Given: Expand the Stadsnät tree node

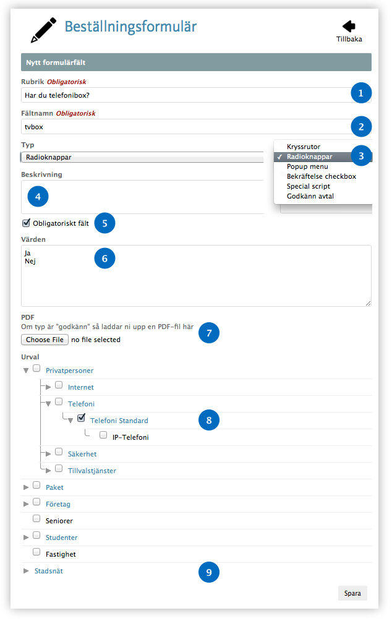Looking at the screenshot, I should point(26,571).
